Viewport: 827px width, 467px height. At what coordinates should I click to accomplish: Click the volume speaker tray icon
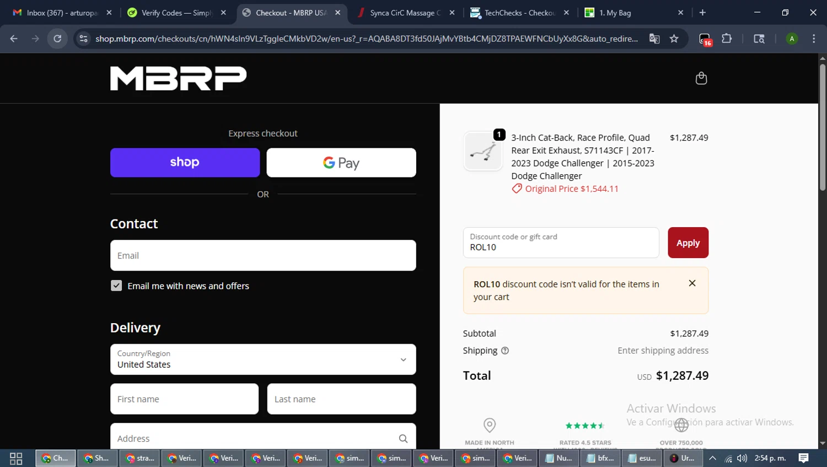[742, 458]
